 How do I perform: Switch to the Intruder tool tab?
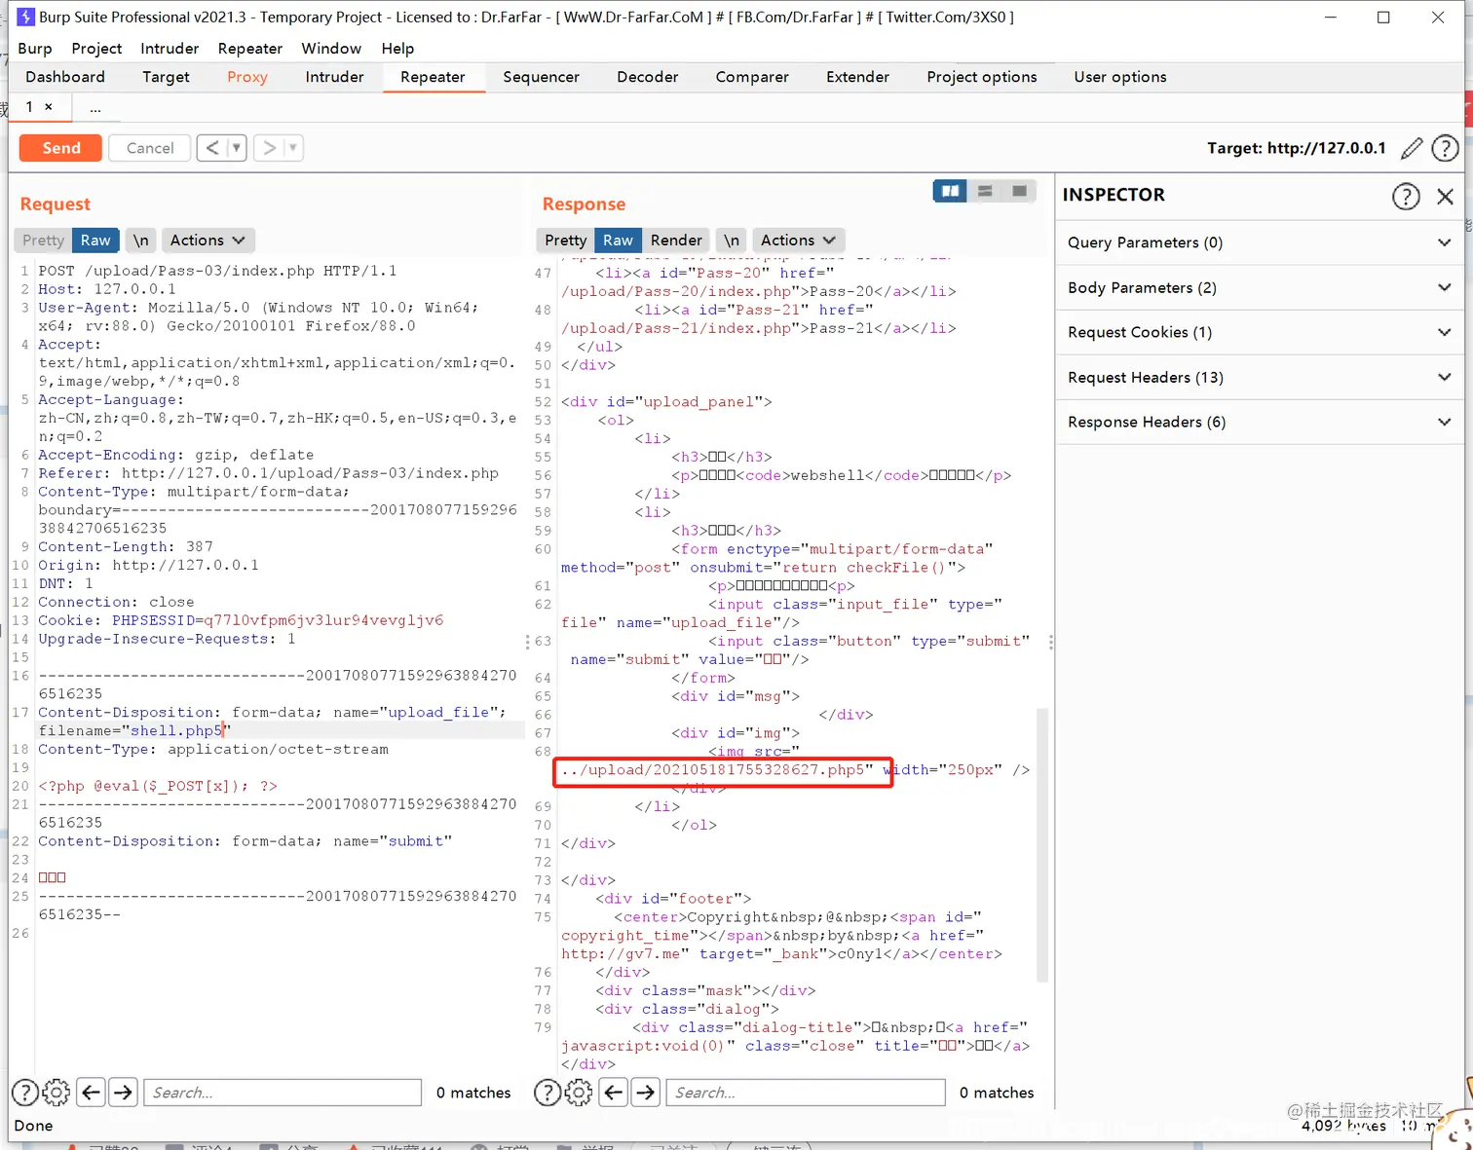(x=334, y=77)
